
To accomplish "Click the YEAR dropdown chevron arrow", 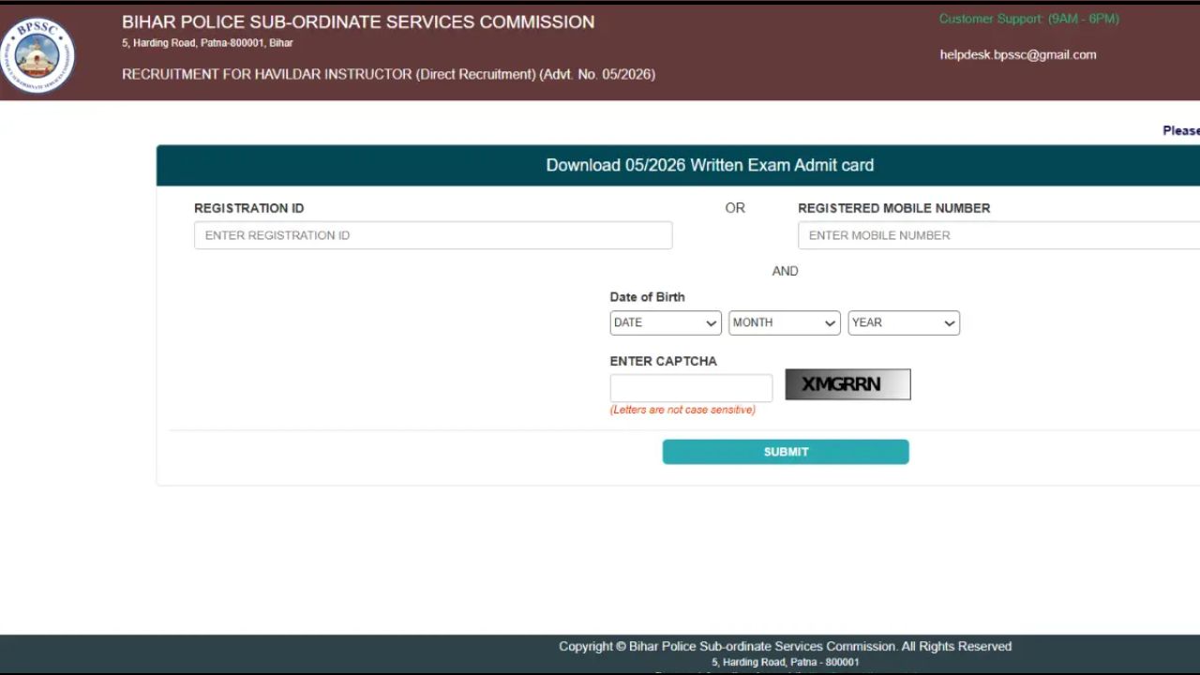I will [950, 323].
